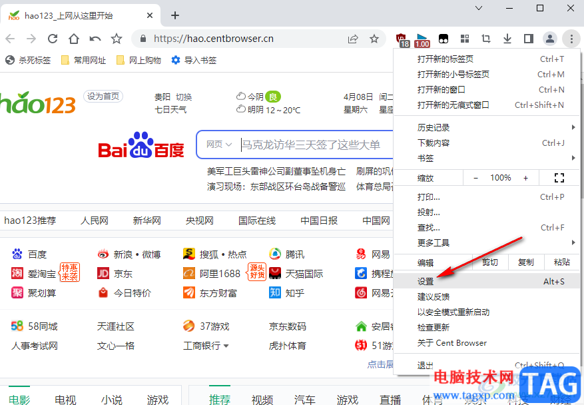Click 剪切 in edit row
This screenshot has width=584, height=405.
pyautogui.click(x=489, y=262)
